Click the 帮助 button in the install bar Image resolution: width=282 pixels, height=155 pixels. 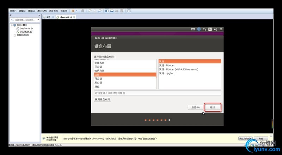point(261,139)
